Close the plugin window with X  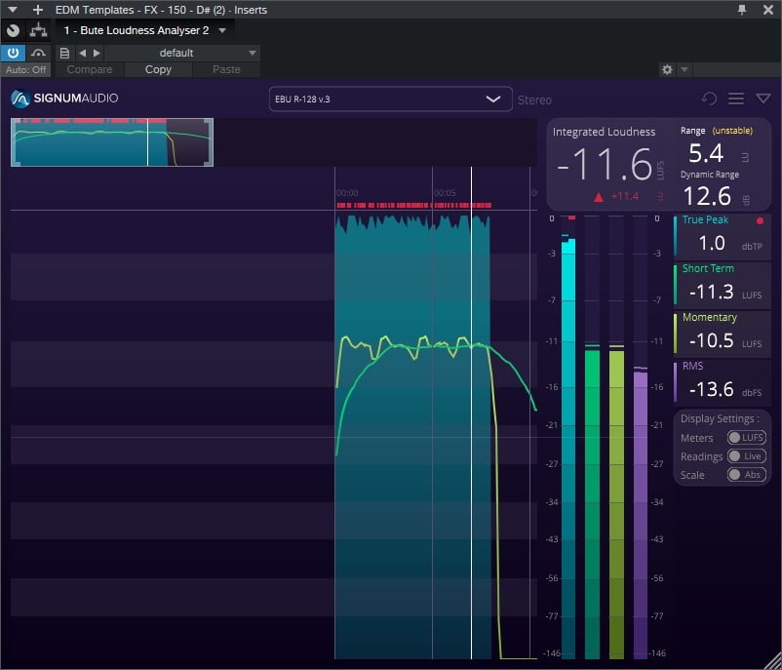tap(768, 10)
